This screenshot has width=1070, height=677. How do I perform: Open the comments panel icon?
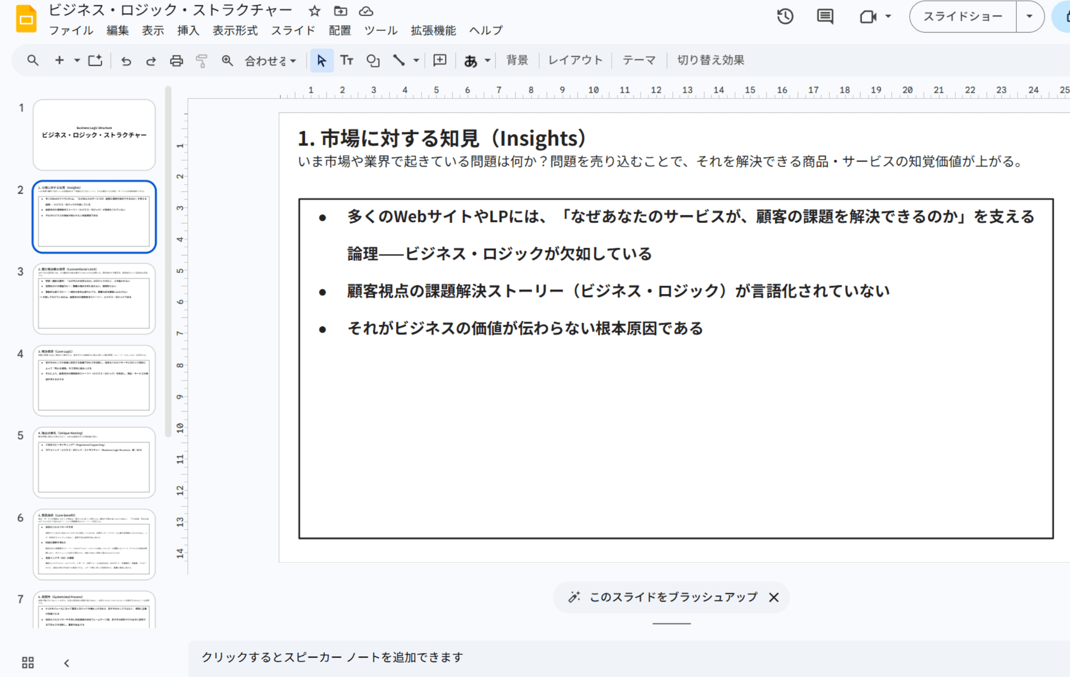point(825,17)
